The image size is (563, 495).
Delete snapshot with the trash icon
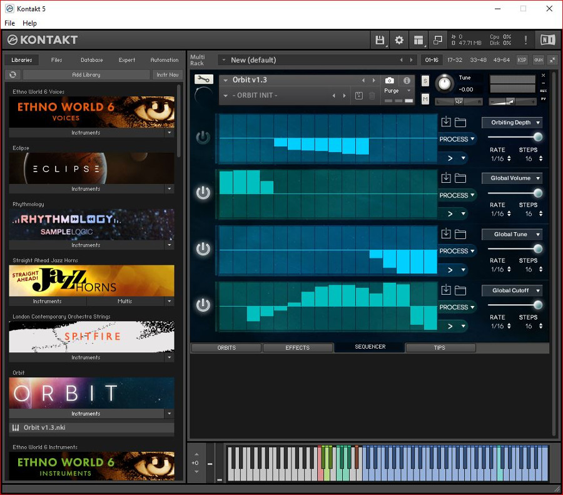coord(372,96)
